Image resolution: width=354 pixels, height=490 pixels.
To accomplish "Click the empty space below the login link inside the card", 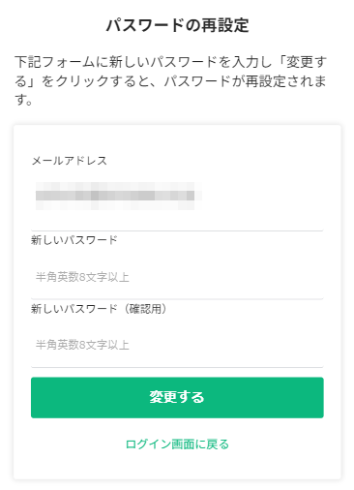I will pos(177,465).
